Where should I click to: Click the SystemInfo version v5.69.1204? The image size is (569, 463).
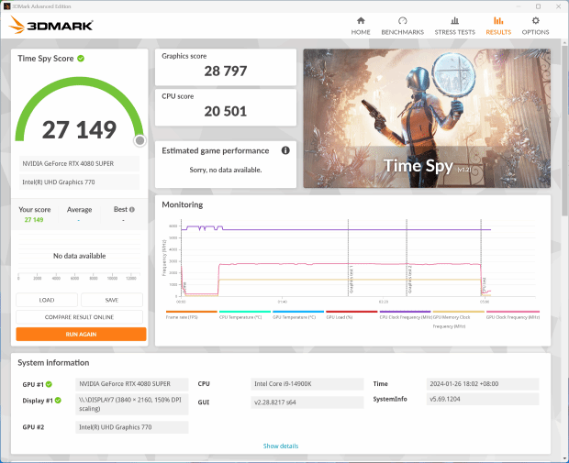point(483,399)
